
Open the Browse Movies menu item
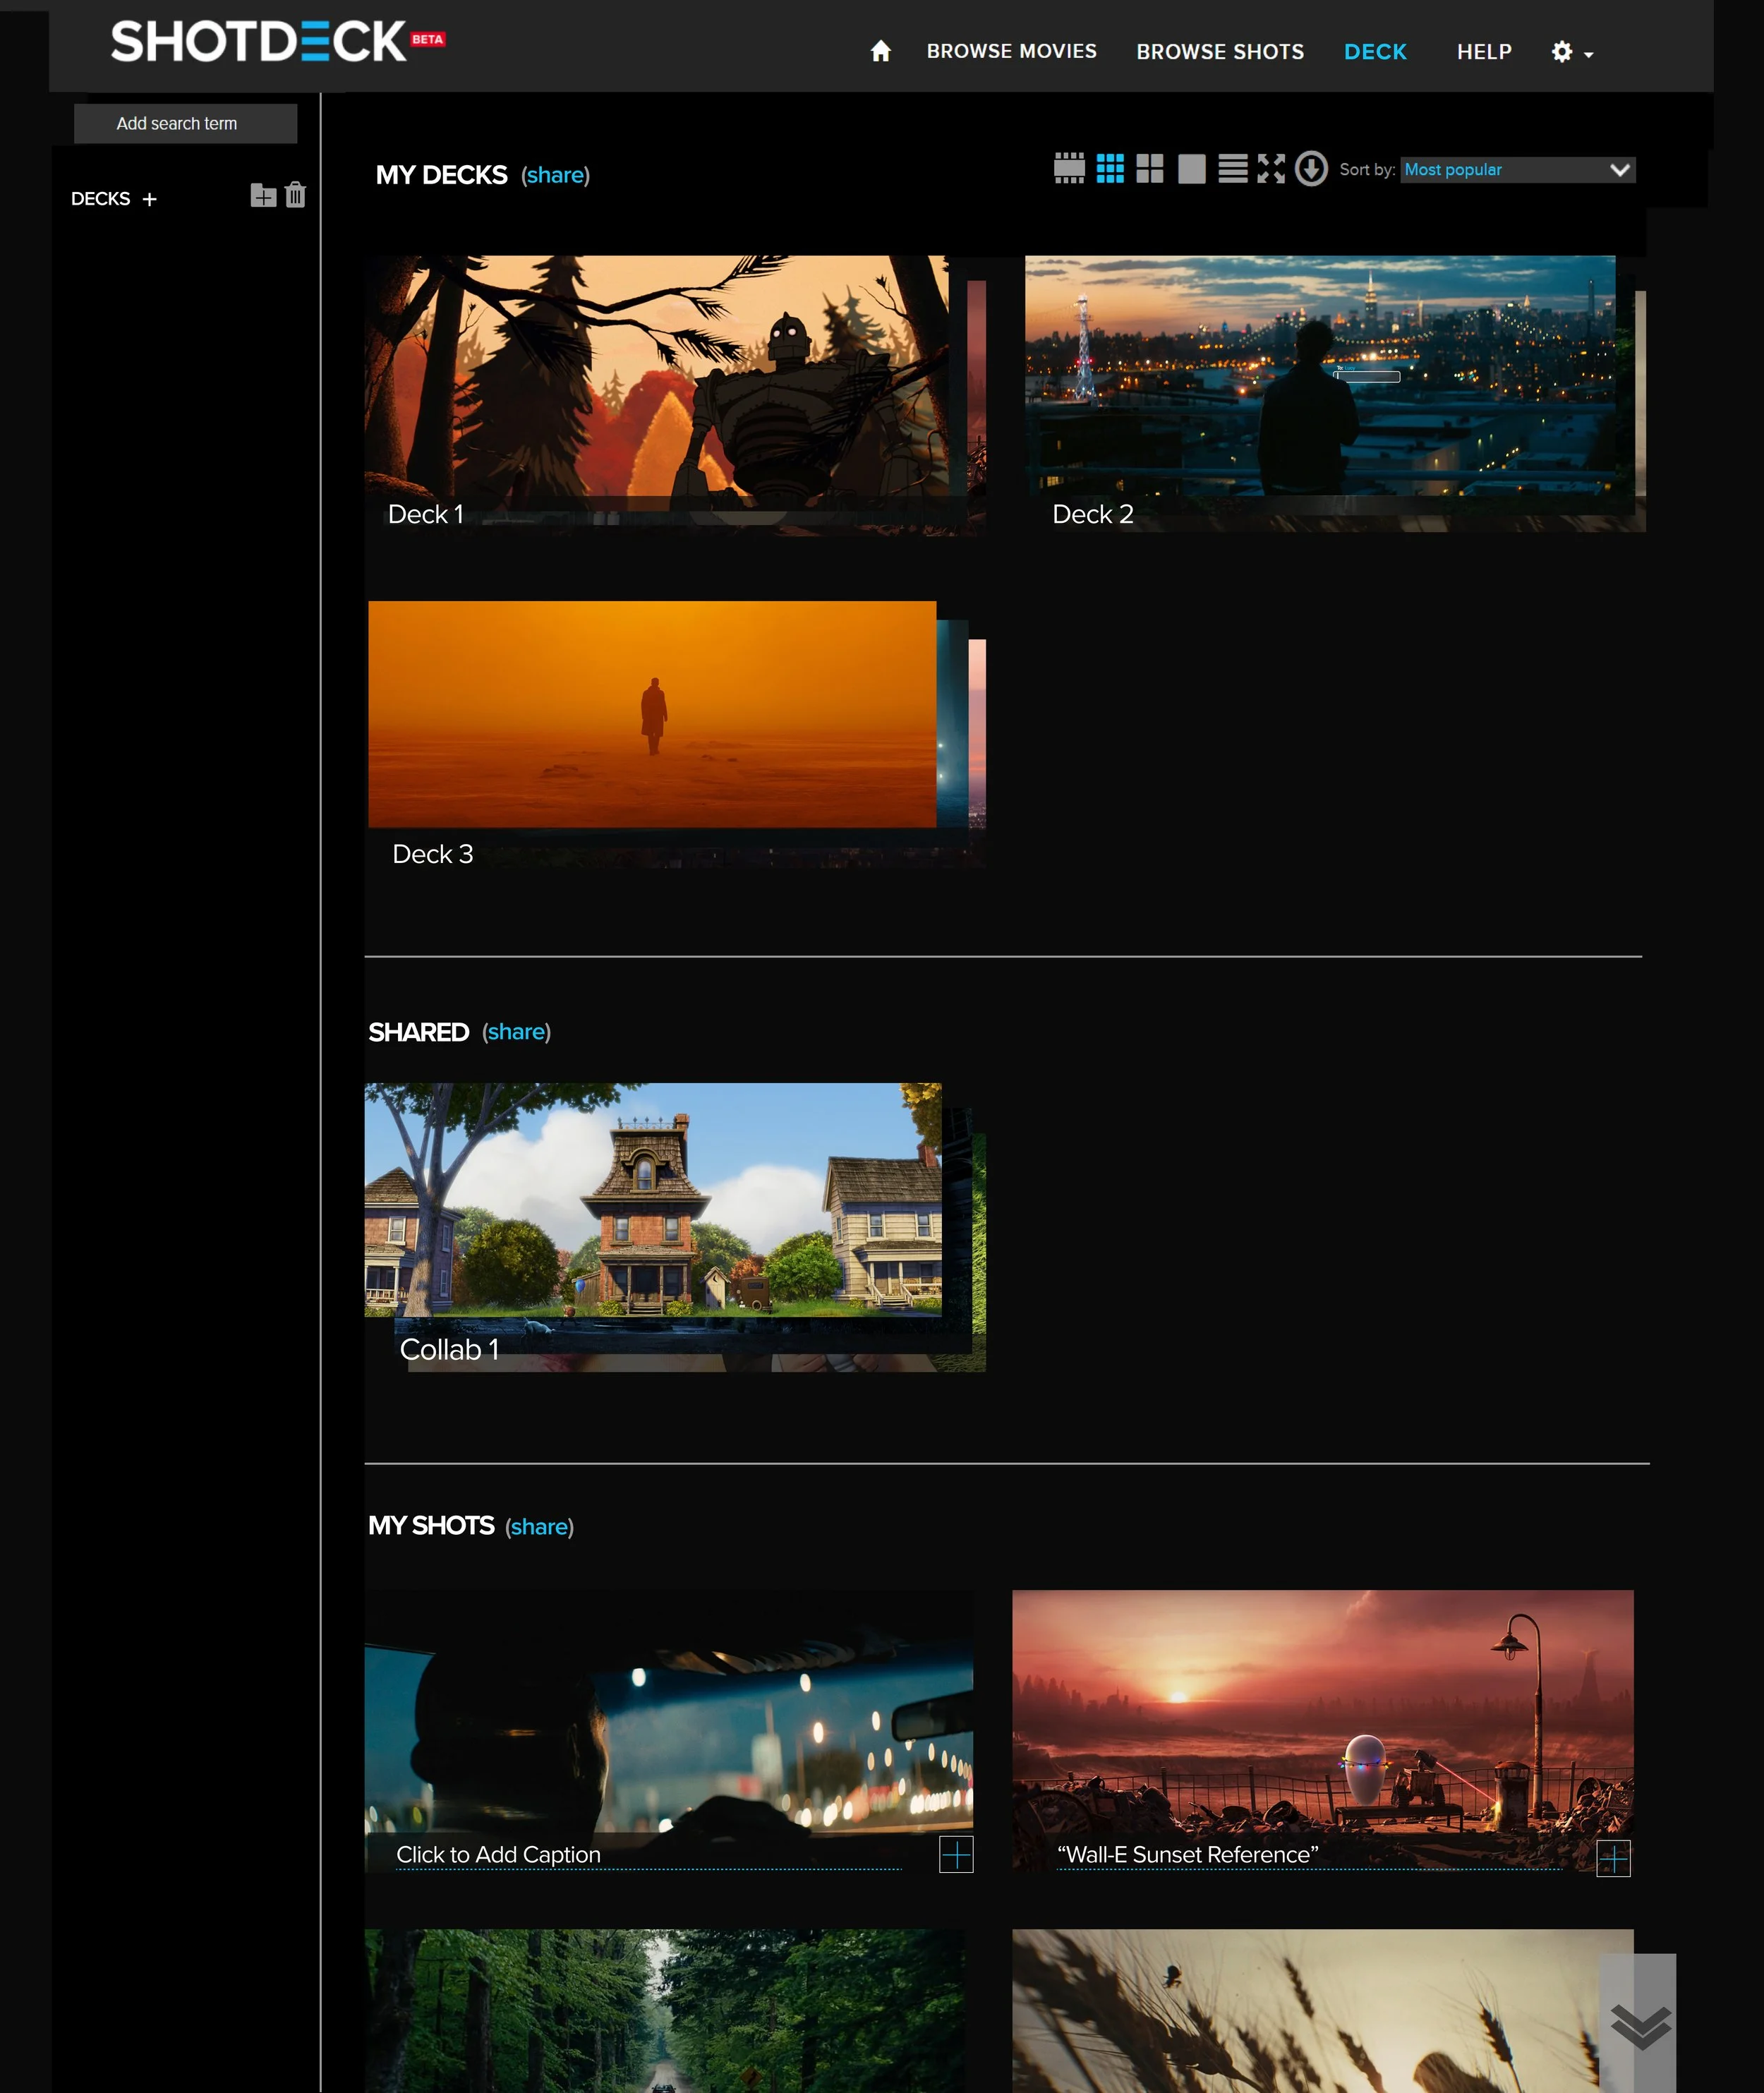click(x=1011, y=51)
